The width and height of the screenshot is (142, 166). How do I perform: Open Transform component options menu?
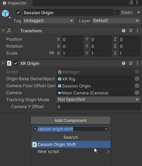138,31
